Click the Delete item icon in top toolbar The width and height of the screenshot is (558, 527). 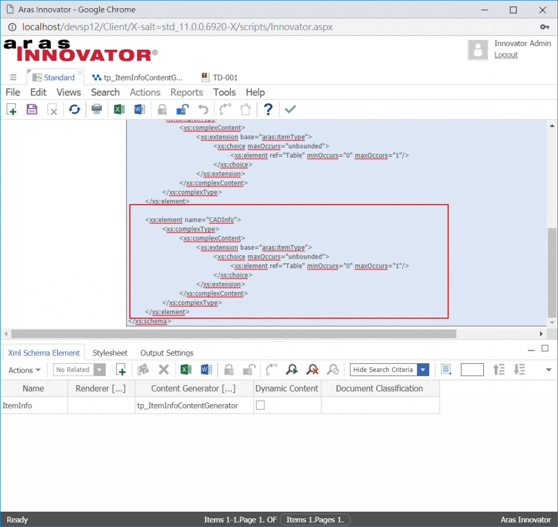(x=52, y=110)
